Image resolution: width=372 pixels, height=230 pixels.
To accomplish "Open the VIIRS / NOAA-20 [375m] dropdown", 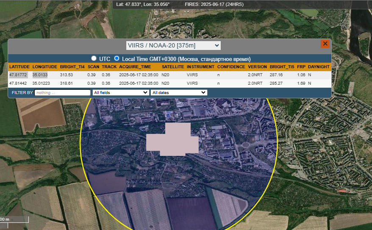I will [x=173, y=45].
